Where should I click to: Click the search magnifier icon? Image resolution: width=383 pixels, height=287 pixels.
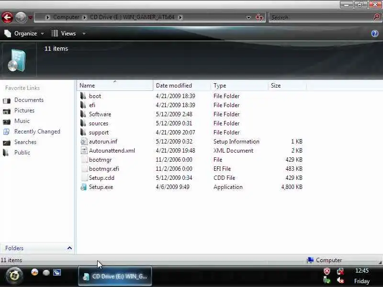[x=376, y=17]
